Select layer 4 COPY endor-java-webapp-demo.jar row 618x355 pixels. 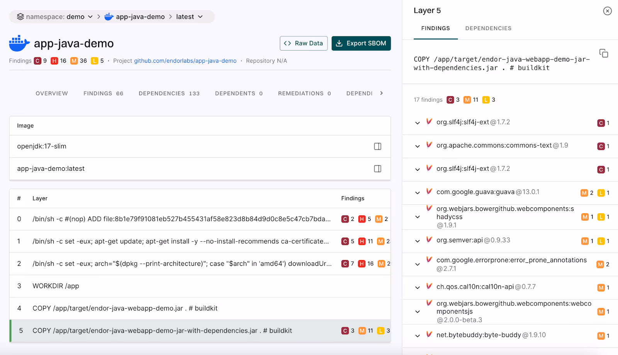point(200,309)
